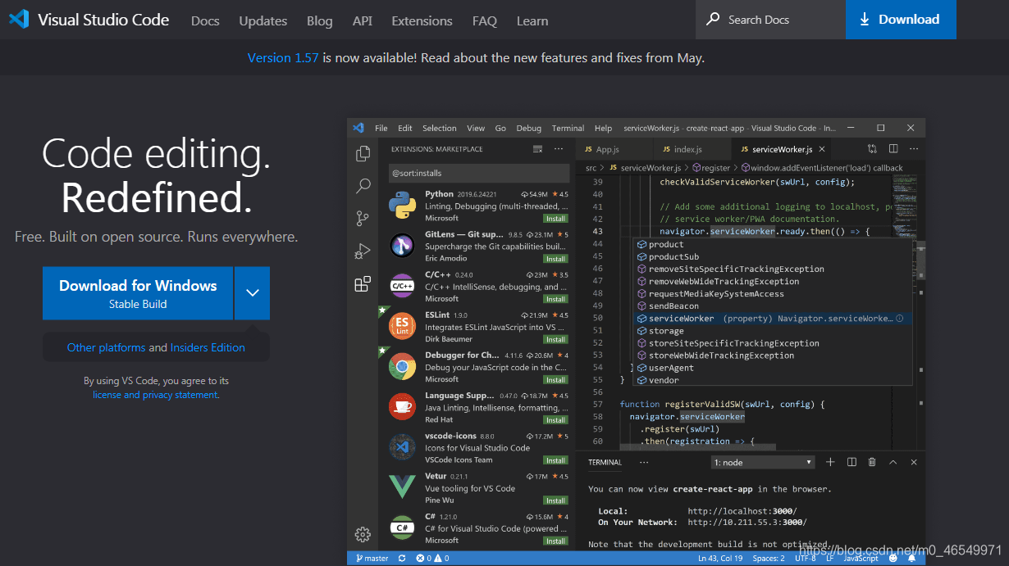The width and height of the screenshot is (1009, 566).
Task: Expand the download options dropdown arrow
Action: (x=253, y=293)
